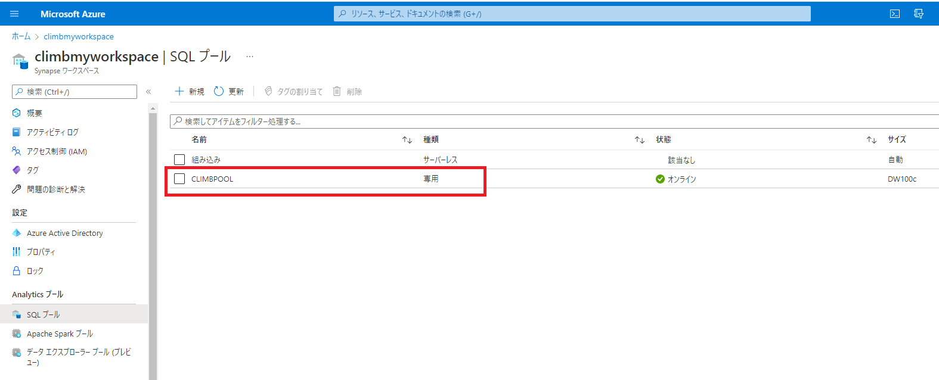
Task: Focus the global resource search box
Action: coord(572,14)
